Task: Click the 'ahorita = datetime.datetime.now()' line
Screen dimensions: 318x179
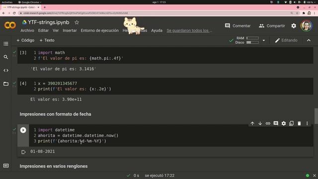Action: pyautogui.click(x=78, y=135)
